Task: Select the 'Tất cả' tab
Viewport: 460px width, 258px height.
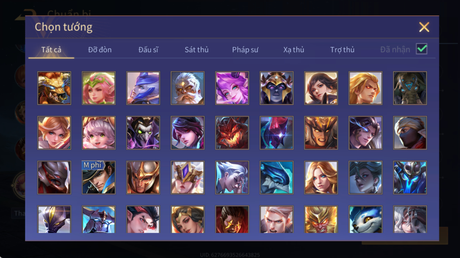Action: coord(51,50)
